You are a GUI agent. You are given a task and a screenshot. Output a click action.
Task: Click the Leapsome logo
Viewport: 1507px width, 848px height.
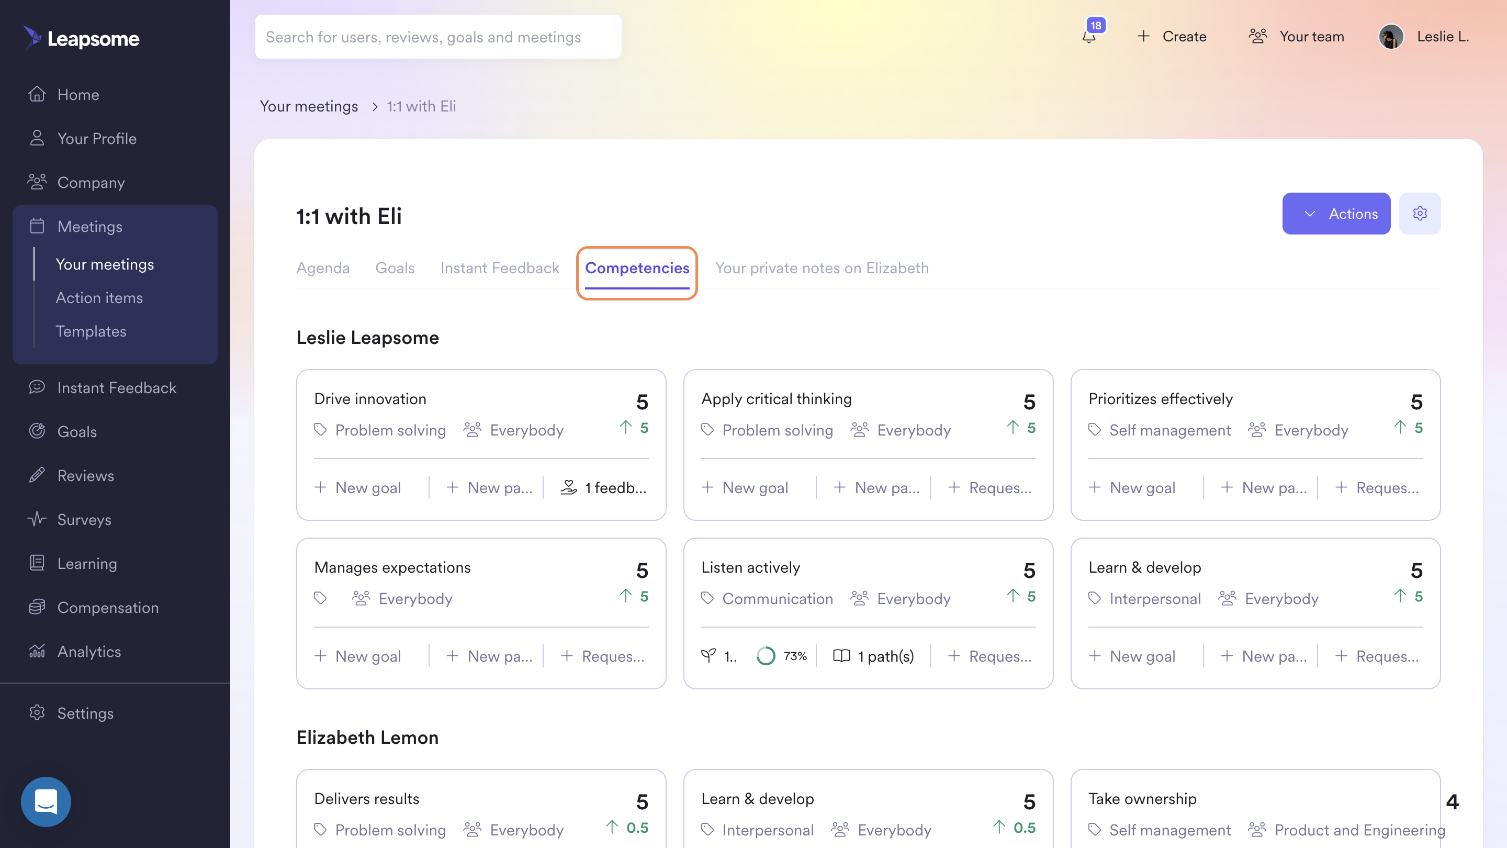81,38
